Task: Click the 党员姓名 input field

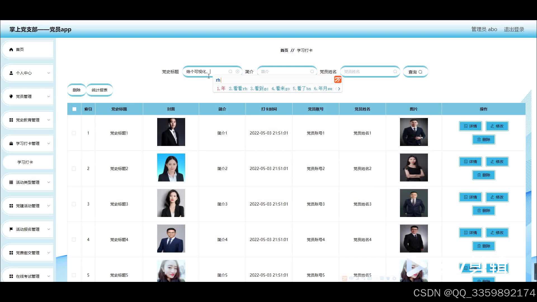Action: tap(370, 72)
